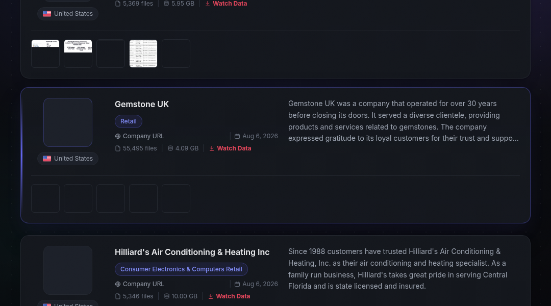551x306 pixels.
Task: Open fifth preview thumbnail in Gemstone UK card
Action: (x=176, y=198)
